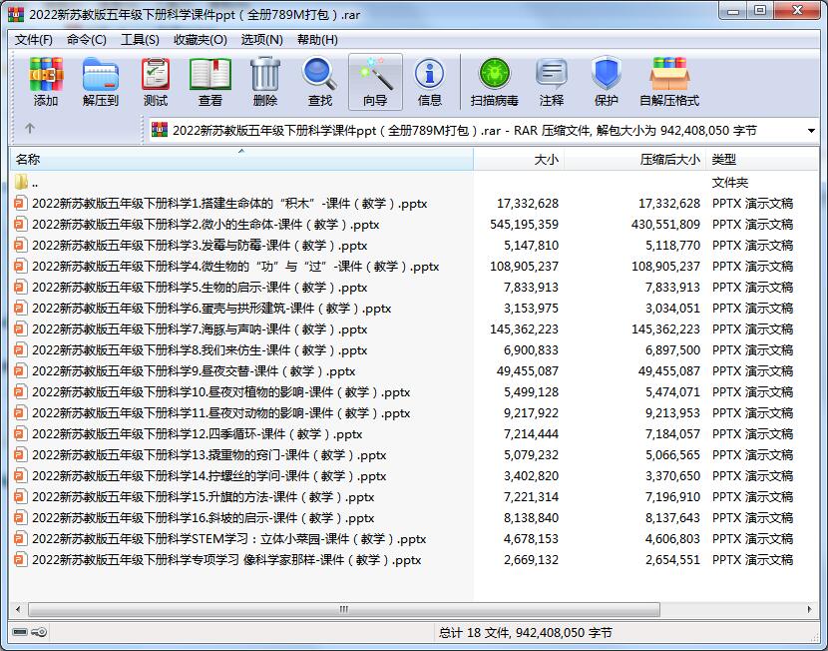The image size is (828, 651).
Task: Open the Find (查找) magnifier tool
Action: point(320,82)
